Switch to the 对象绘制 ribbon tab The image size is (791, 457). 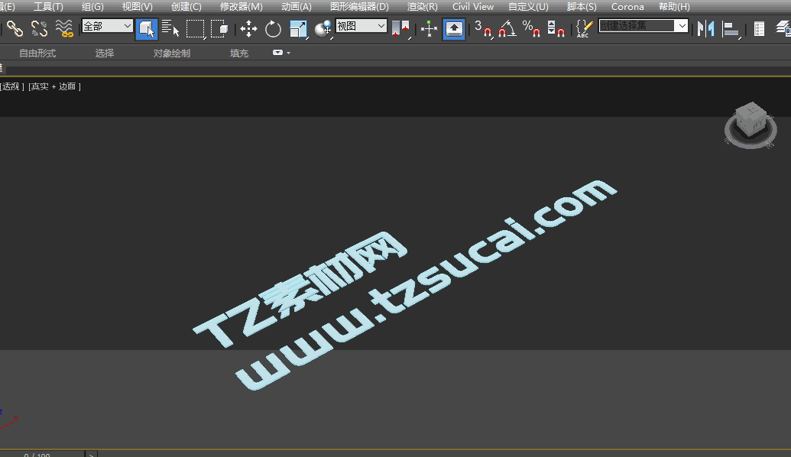pos(171,53)
